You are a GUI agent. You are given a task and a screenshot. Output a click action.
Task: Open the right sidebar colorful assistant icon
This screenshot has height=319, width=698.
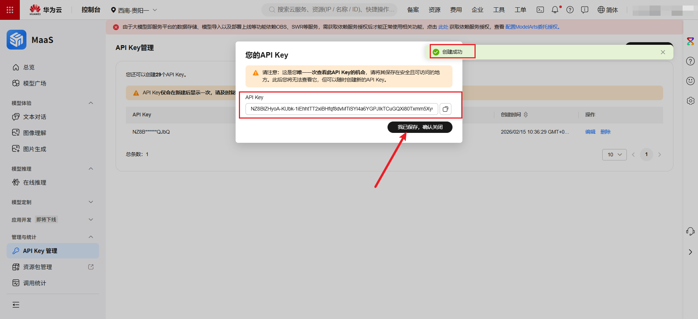690,41
